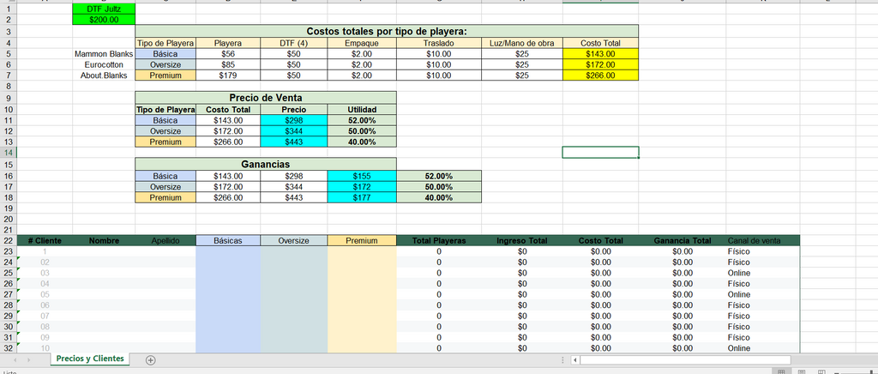Image resolution: width=878 pixels, height=374 pixels.
Task: Select the $179 Playera cost cell
Action: pos(228,75)
